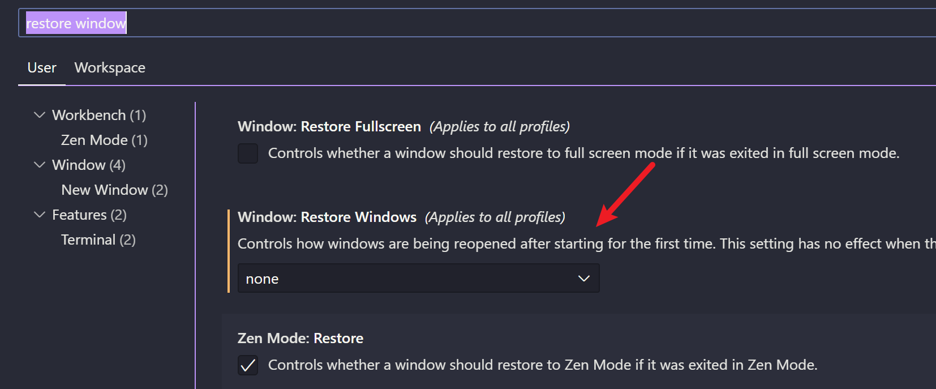
Task: Click the Zen Mode: Restore setting title
Action: pos(300,338)
